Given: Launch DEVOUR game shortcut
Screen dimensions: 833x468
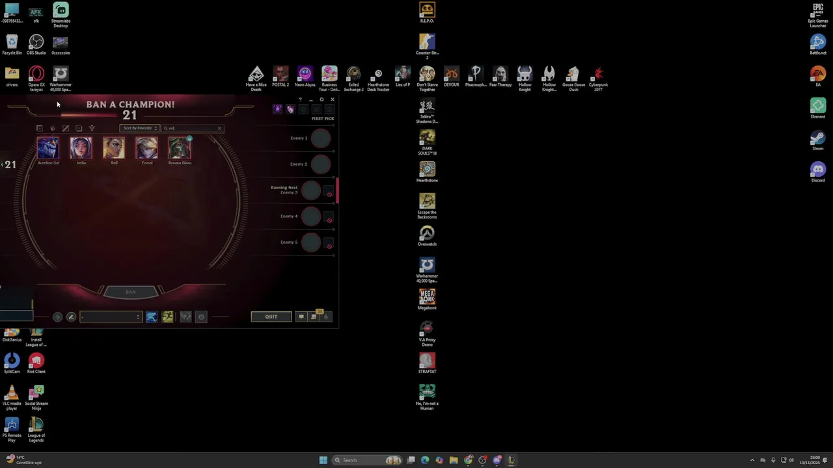Looking at the screenshot, I should pos(451,77).
